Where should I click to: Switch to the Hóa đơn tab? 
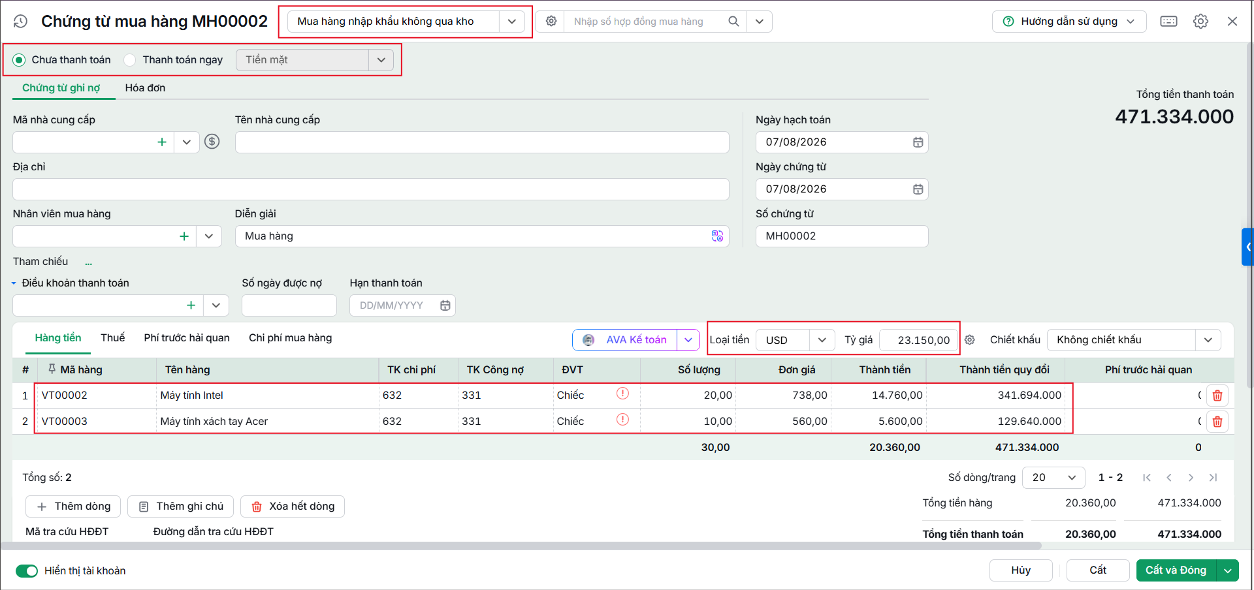point(145,88)
